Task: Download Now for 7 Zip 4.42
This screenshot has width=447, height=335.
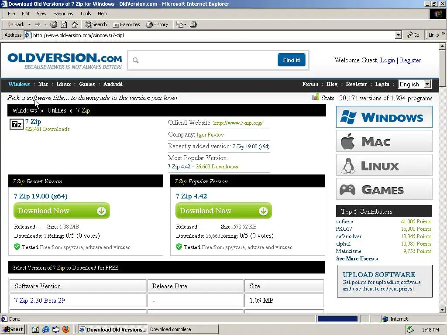Action: click(223, 211)
